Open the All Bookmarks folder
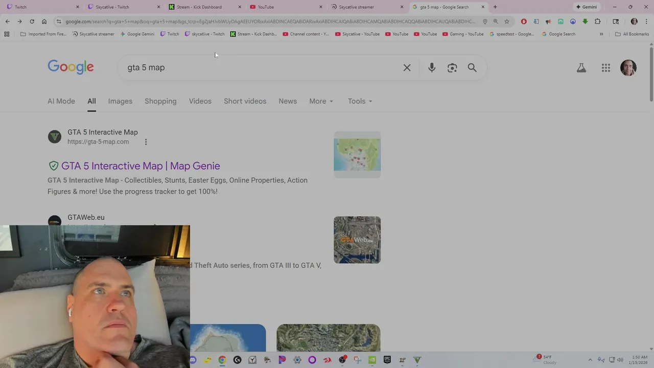 (632, 34)
